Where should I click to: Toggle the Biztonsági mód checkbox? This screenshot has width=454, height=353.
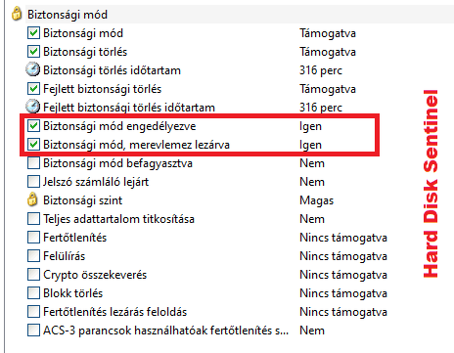[x=33, y=33]
